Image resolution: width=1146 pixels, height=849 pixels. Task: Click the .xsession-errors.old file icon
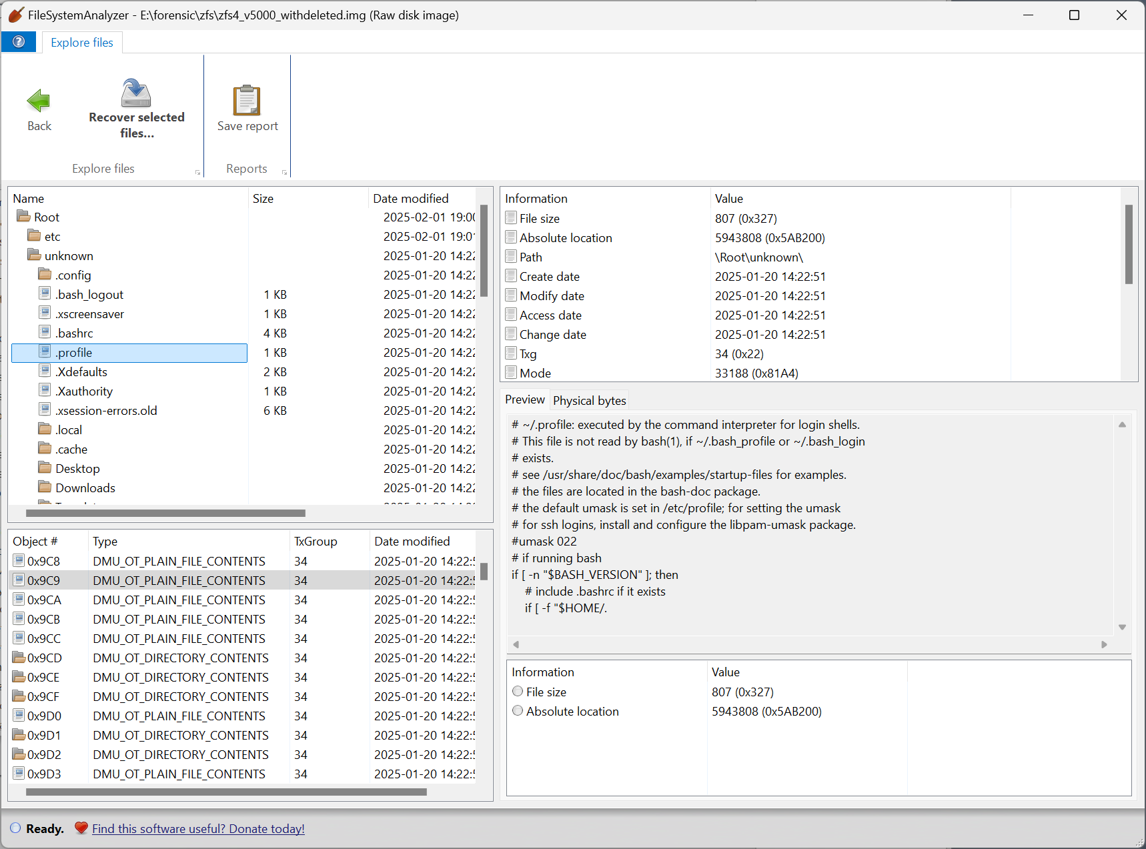[45, 409]
